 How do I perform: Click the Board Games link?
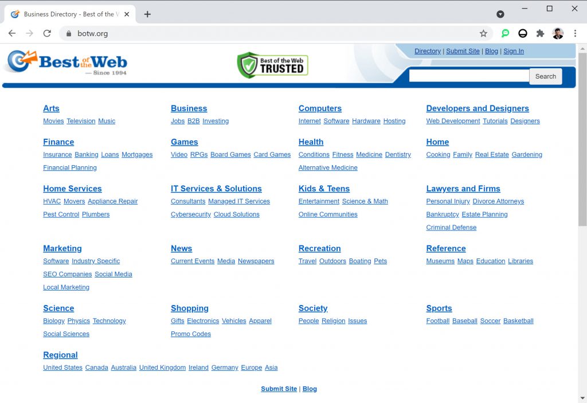tap(230, 155)
